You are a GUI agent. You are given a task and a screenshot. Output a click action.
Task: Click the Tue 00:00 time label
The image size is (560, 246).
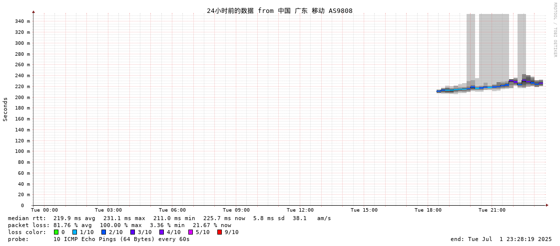click(44, 210)
